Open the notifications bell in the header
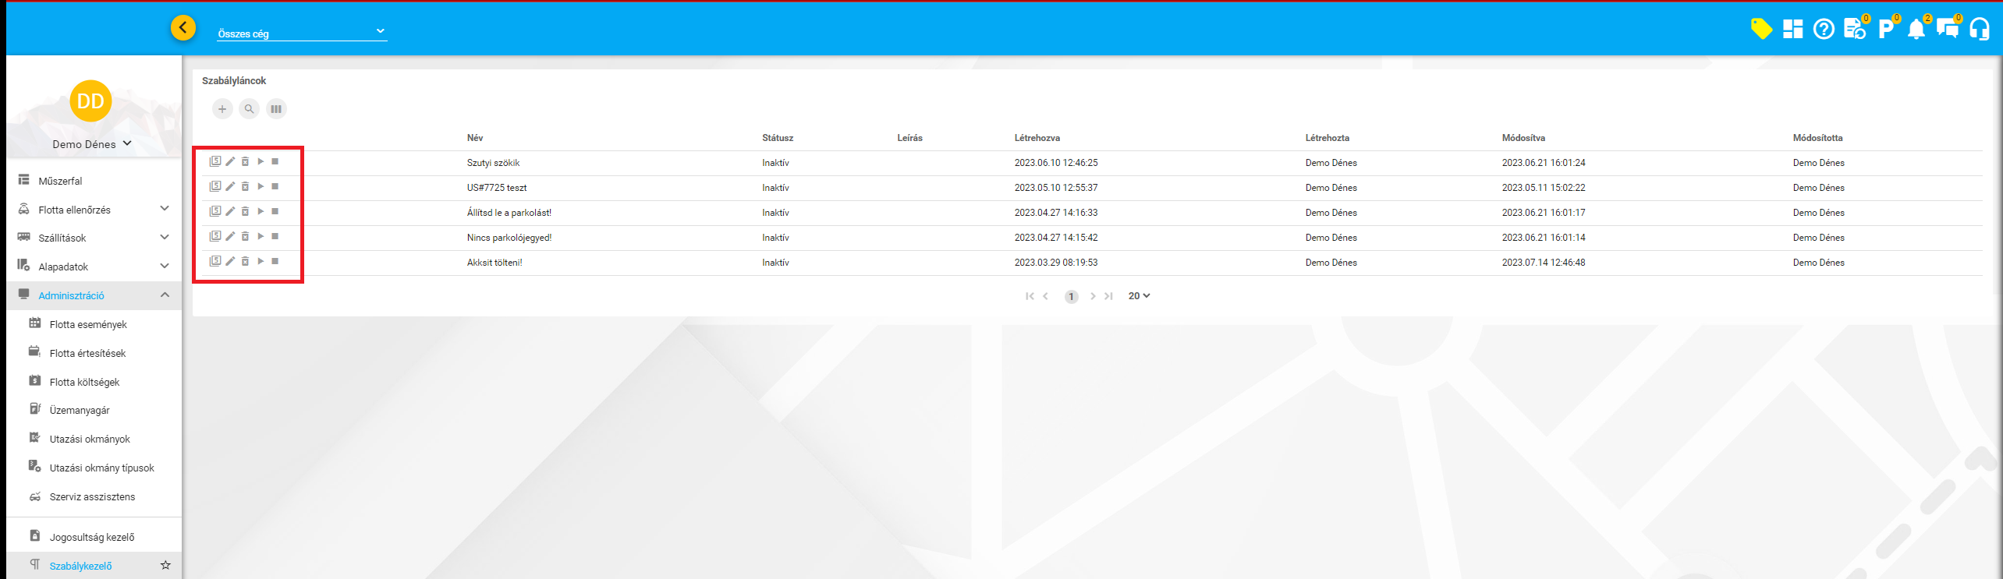 coord(1916,30)
